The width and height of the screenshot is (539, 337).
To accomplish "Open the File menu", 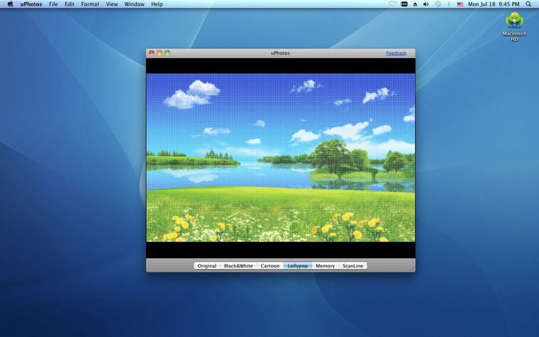I will coord(53,4).
